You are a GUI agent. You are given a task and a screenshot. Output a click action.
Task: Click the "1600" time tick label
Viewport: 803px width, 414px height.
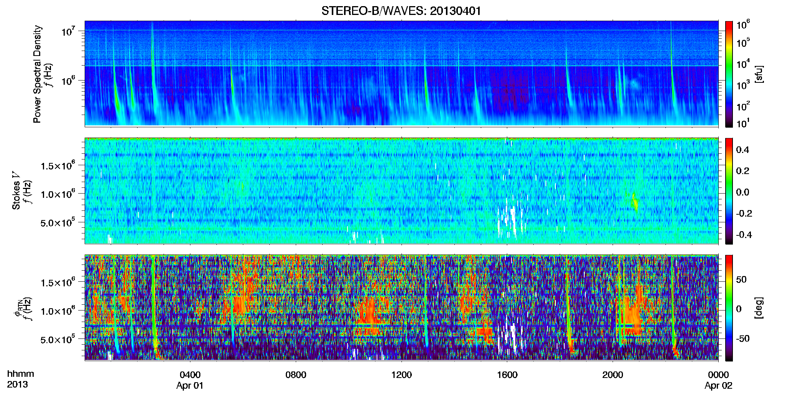tap(507, 375)
